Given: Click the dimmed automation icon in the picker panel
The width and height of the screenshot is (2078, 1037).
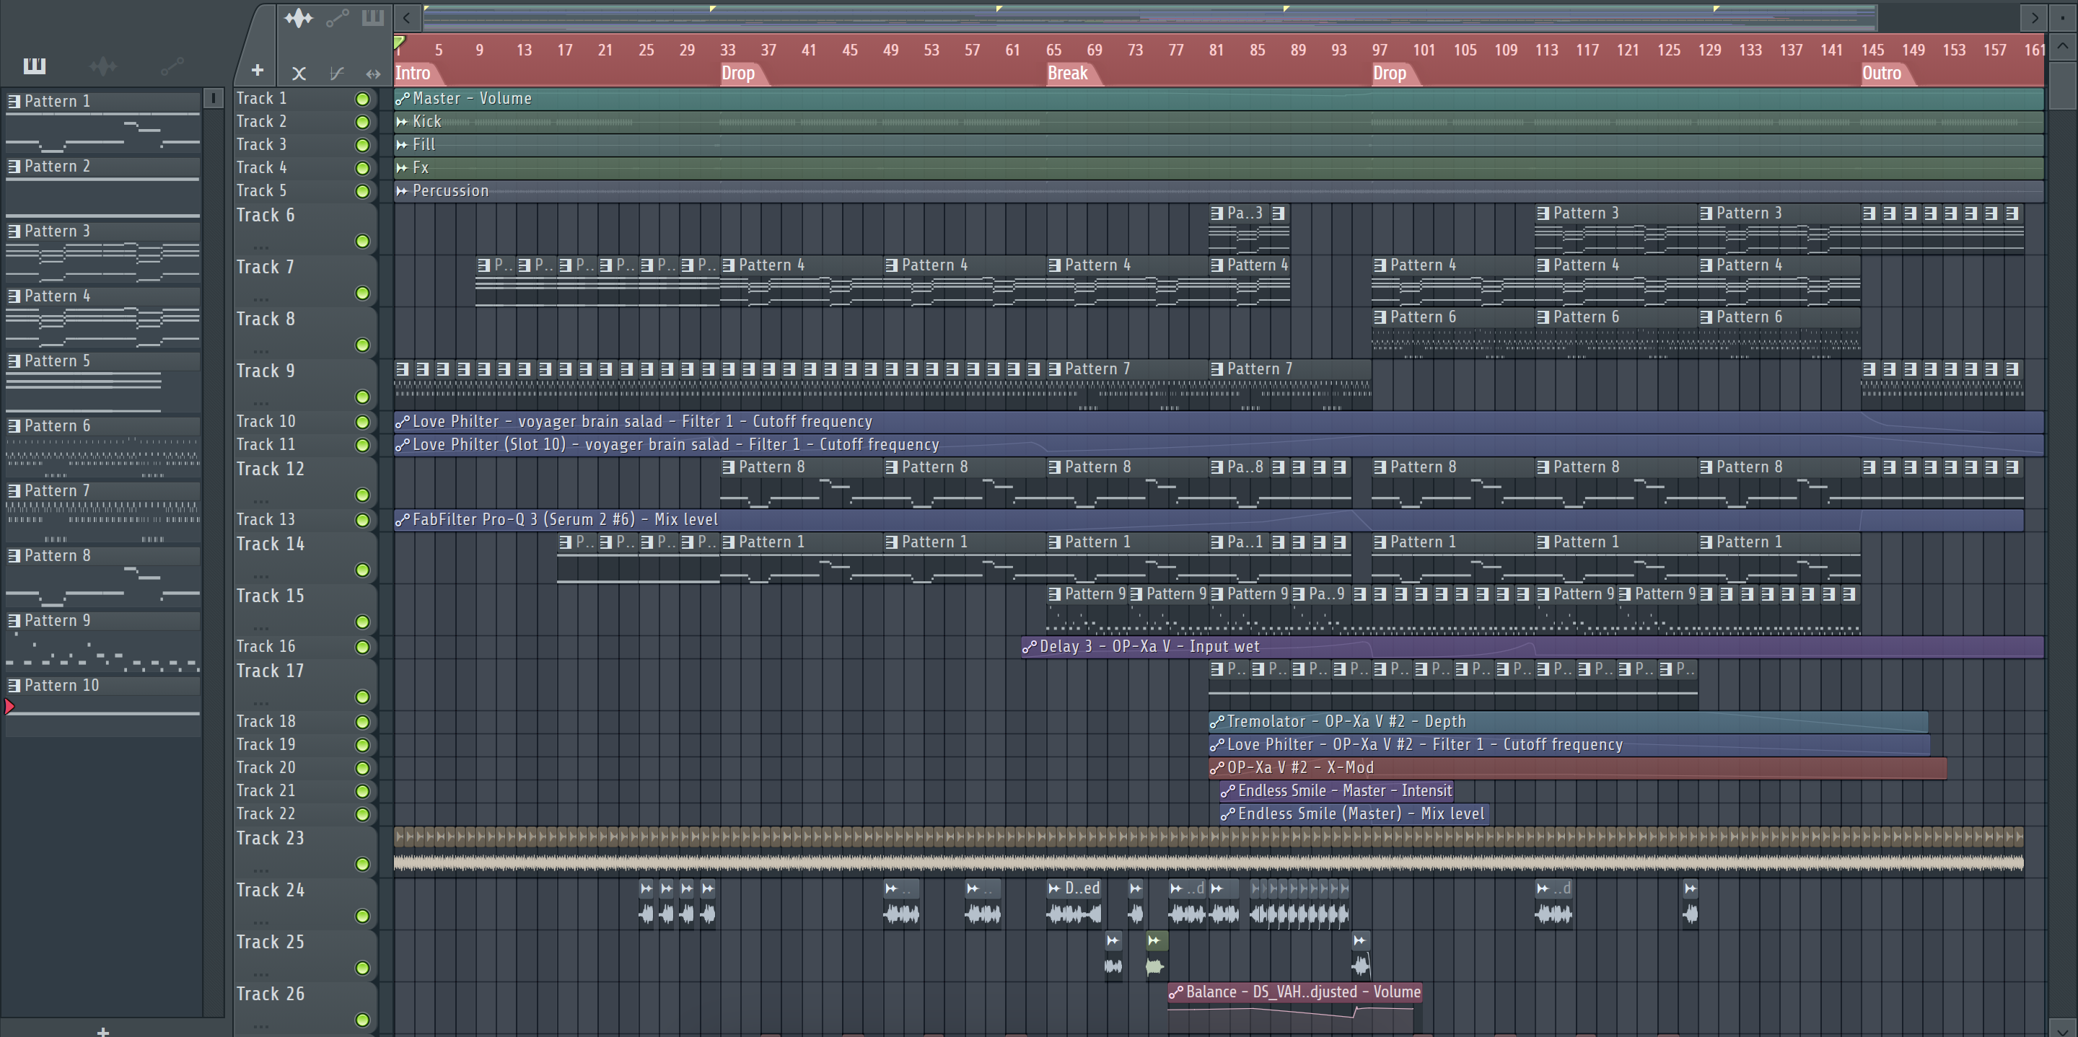Looking at the screenshot, I should click(x=172, y=66).
